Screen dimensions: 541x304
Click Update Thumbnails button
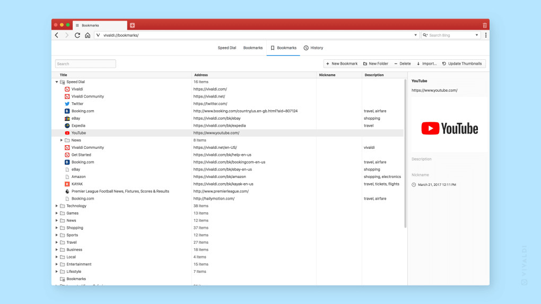[x=462, y=64]
